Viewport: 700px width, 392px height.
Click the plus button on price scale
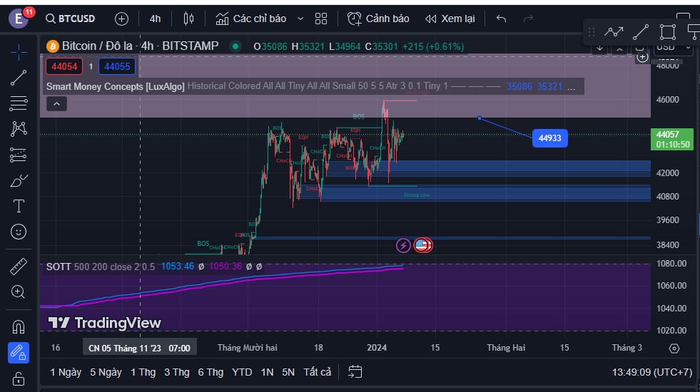pos(642,57)
